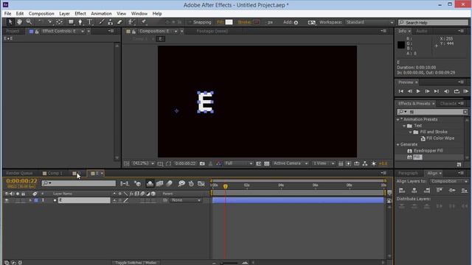The width and height of the screenshot is (472, 265).
Task: Open the 1 View layout dropdown
Action: click(x=323, y=163)
